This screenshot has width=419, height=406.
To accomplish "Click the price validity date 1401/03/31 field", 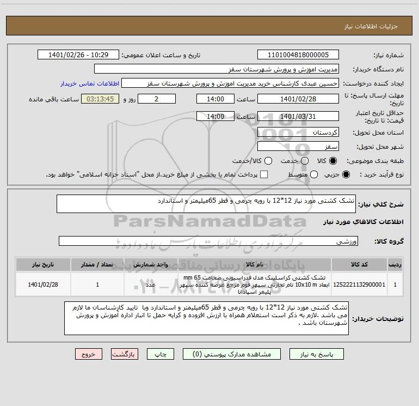I will click(298, 116).
